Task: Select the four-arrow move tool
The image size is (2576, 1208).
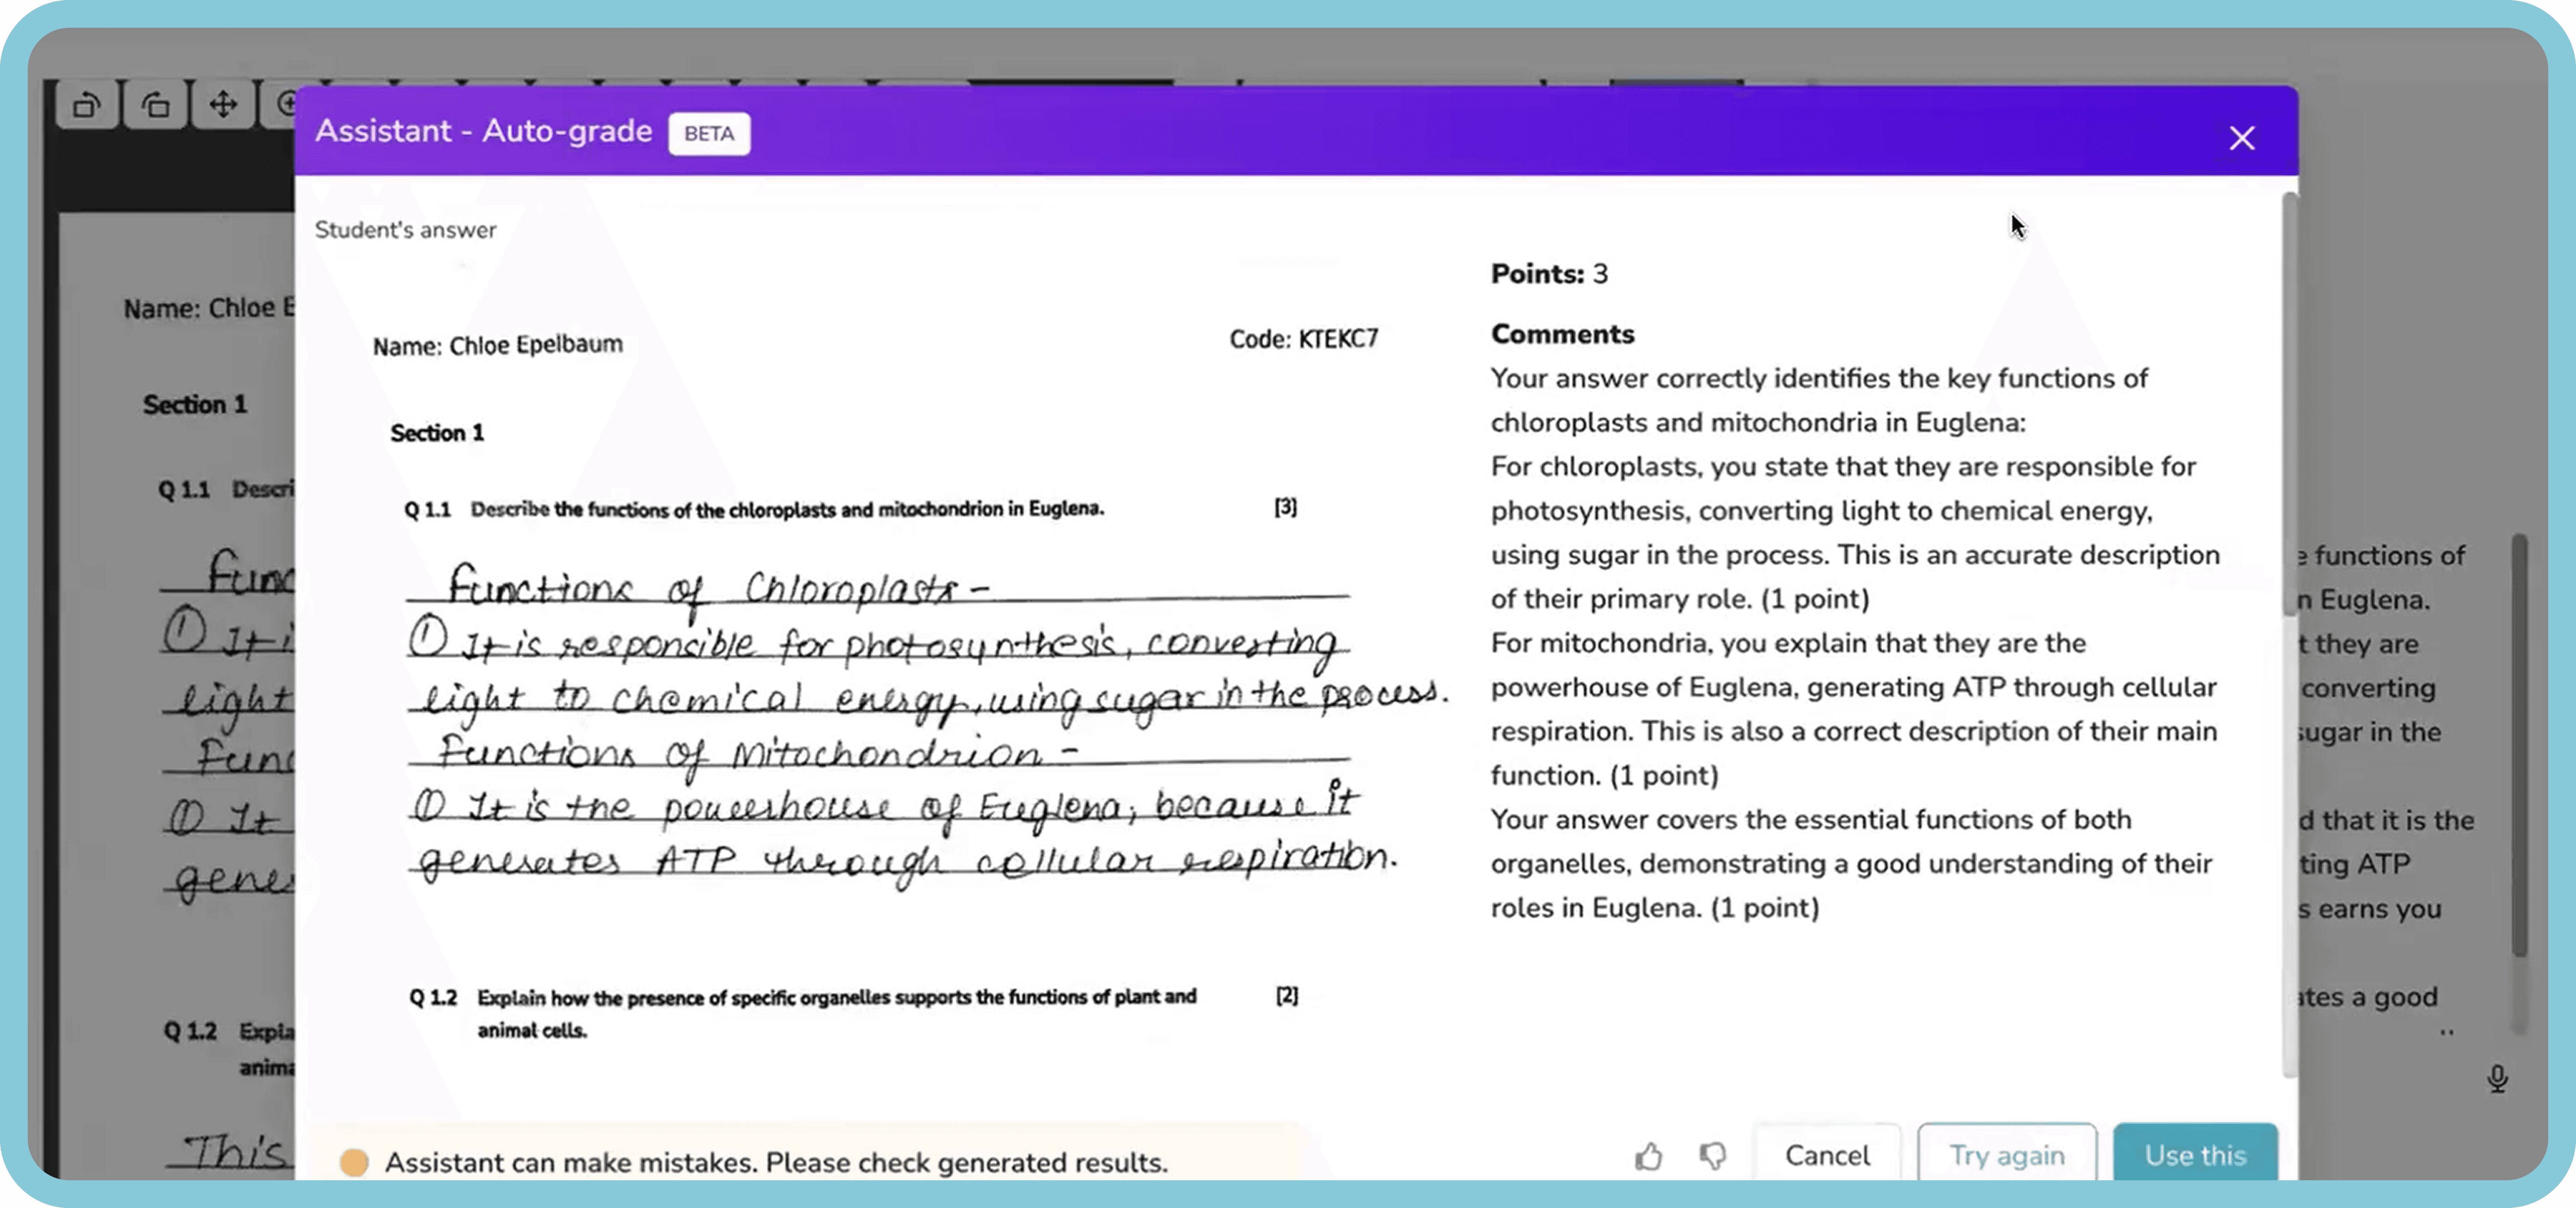Action: tap(223, 104)
